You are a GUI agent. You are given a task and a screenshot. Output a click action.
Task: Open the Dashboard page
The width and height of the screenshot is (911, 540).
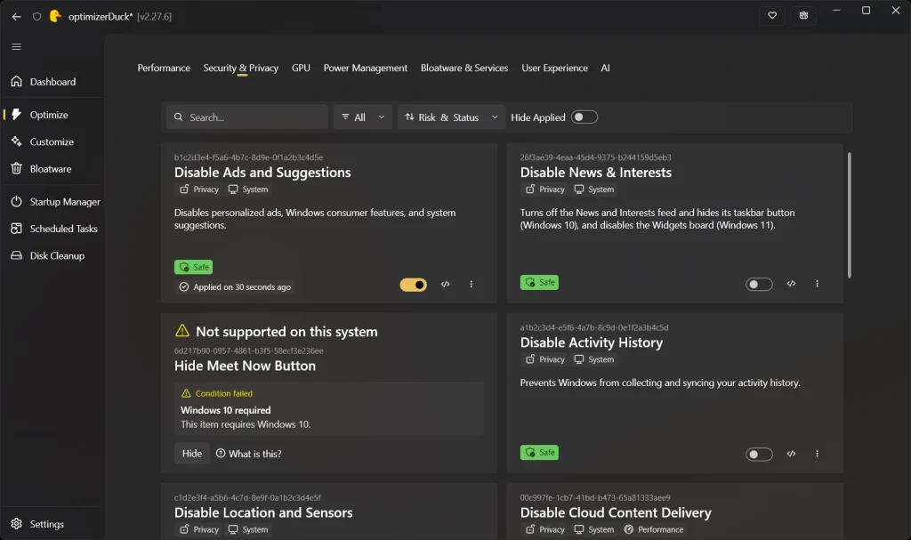(52, 82)
